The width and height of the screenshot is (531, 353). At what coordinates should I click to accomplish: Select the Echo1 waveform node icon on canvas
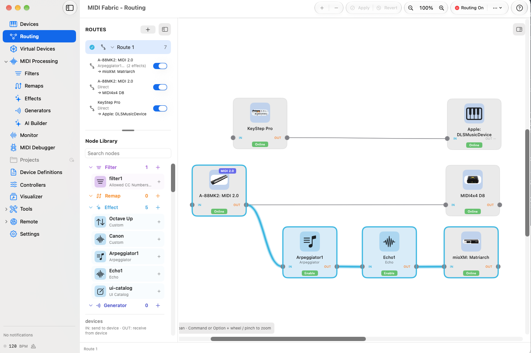389,242
